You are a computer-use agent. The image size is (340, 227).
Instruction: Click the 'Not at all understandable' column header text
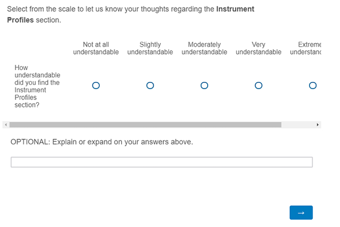click(96, 48)
